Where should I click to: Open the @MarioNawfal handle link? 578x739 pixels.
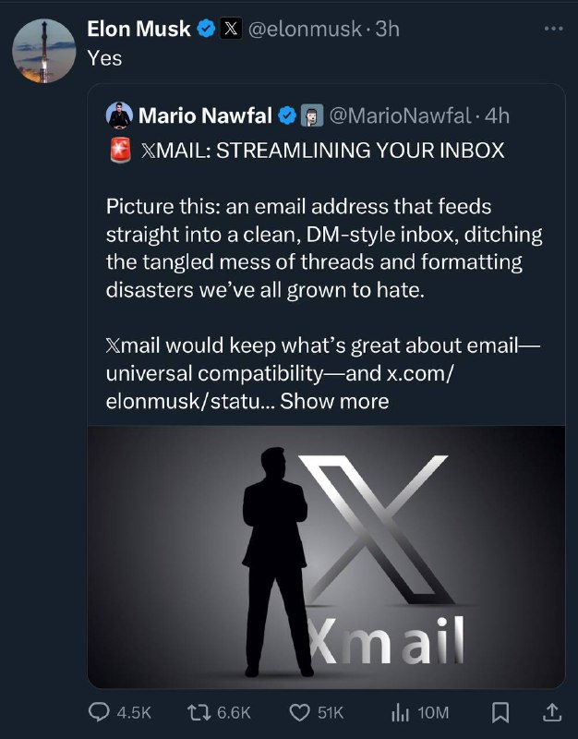coord(401,116)
